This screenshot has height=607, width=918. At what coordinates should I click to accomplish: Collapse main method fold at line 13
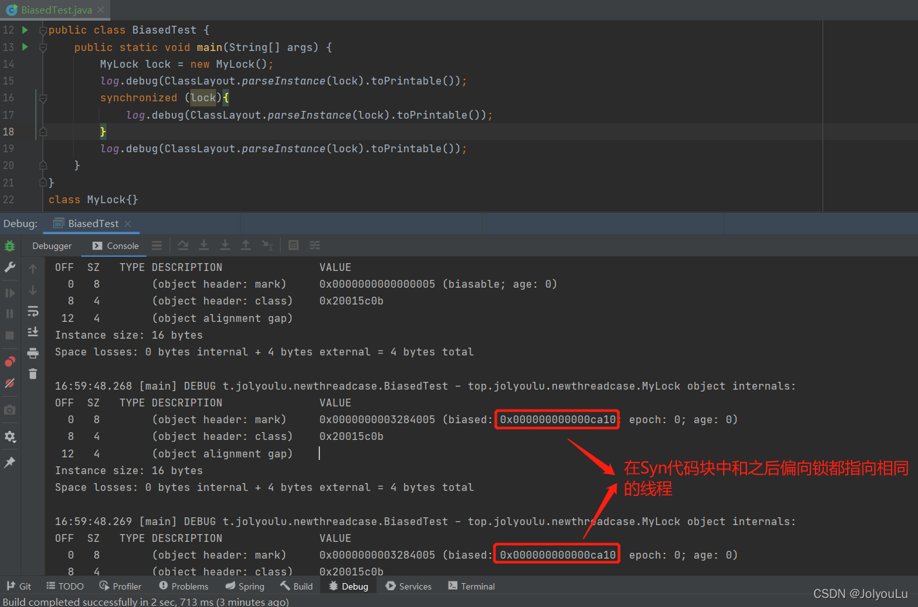(x=43, y=47)
